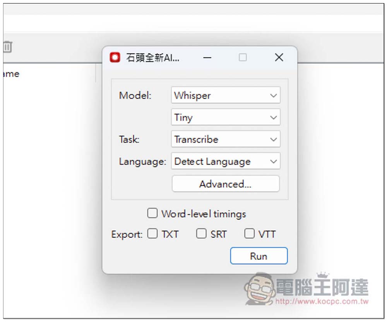This screenshot has height=322, width=387.
Task: Click the column divider beside Name header
Action: (96, 73)
